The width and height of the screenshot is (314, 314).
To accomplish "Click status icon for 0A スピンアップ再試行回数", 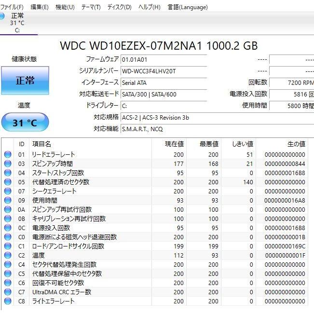I will [x=8, y=210].
